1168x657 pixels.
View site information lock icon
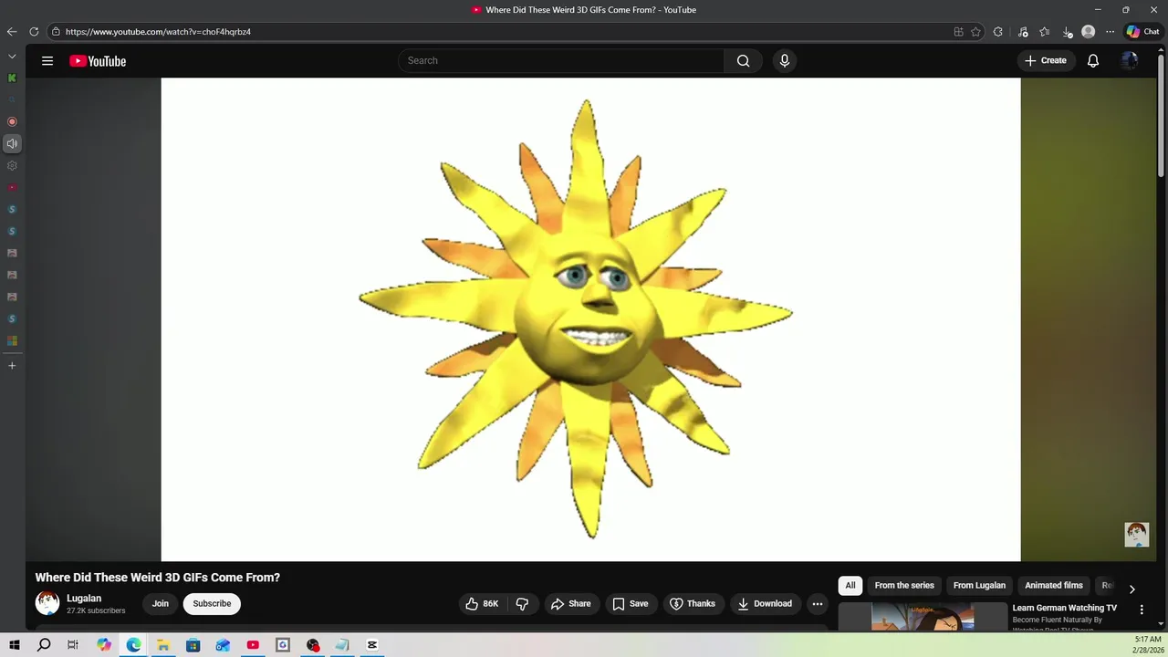point(56,32)
